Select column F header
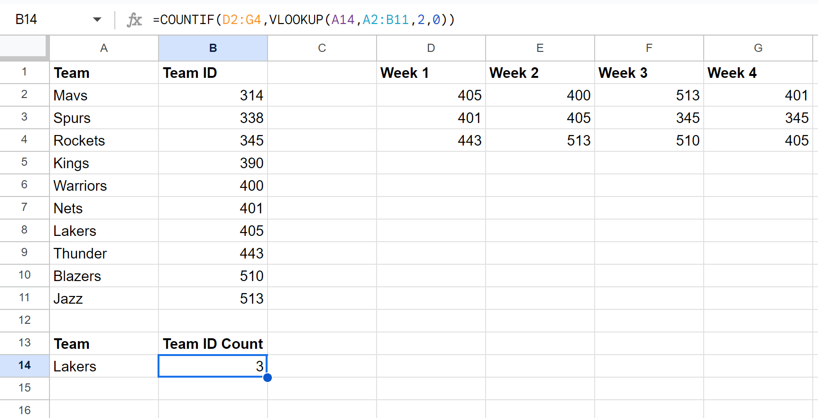 (649, 48)
